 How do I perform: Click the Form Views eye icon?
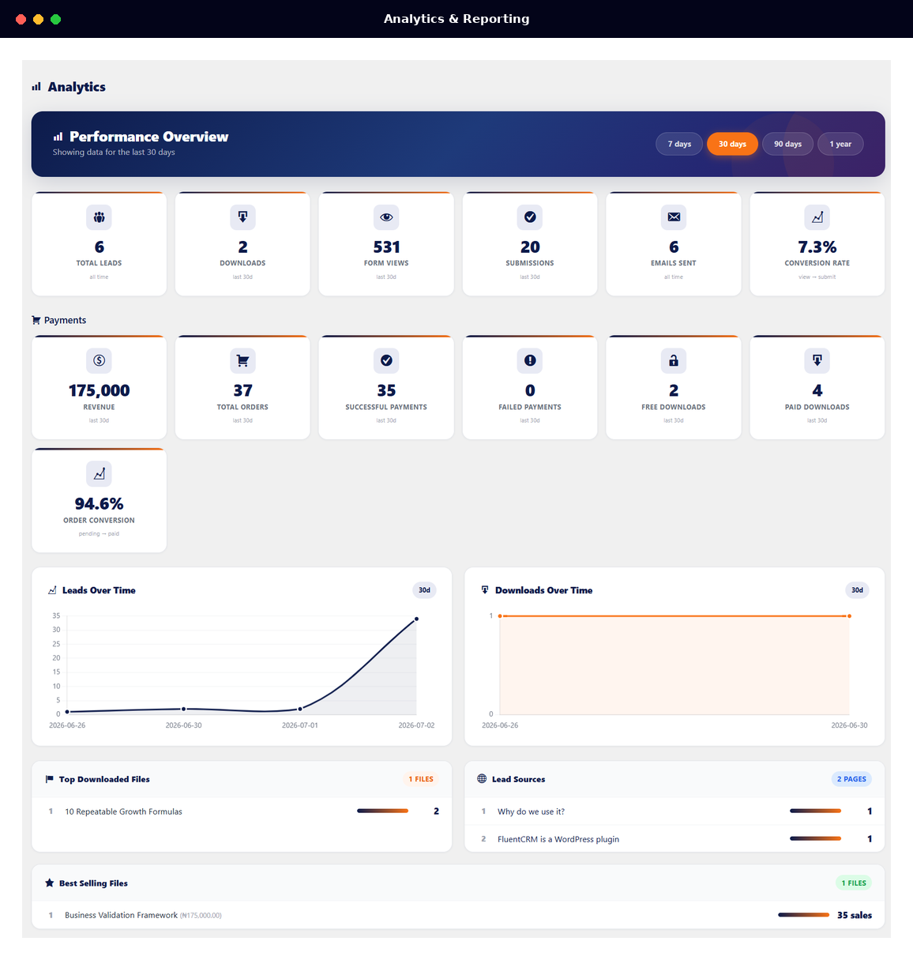[386, 217]
